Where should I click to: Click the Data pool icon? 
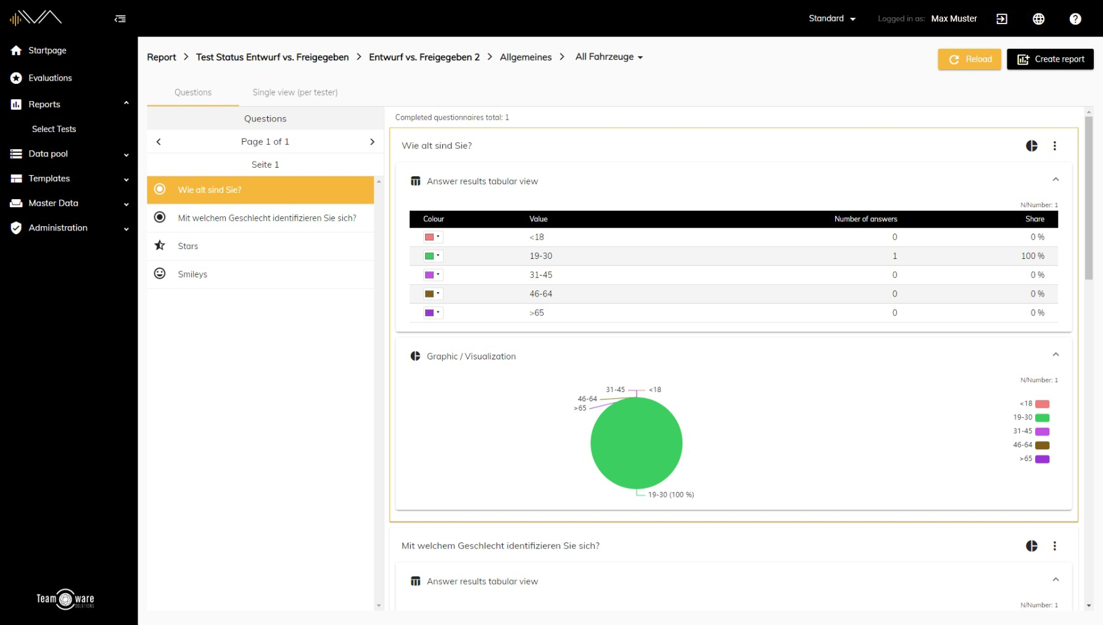16,153
